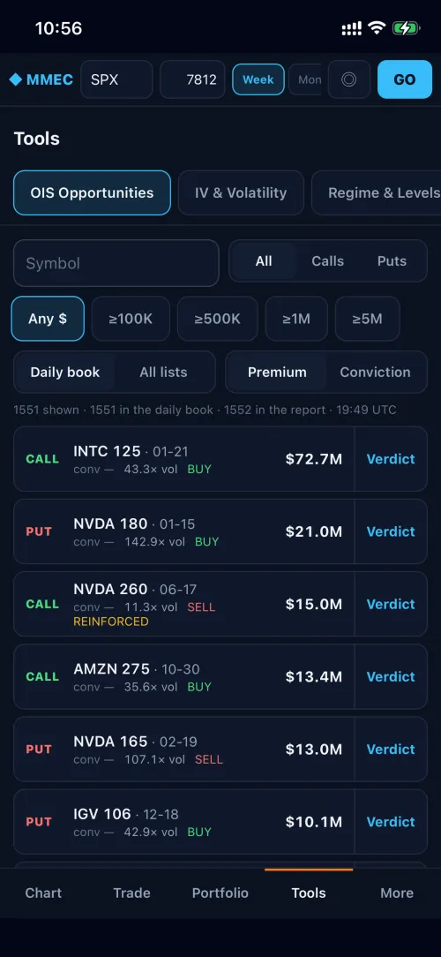Focus the Symbol search field

click(x=116, y=263)
